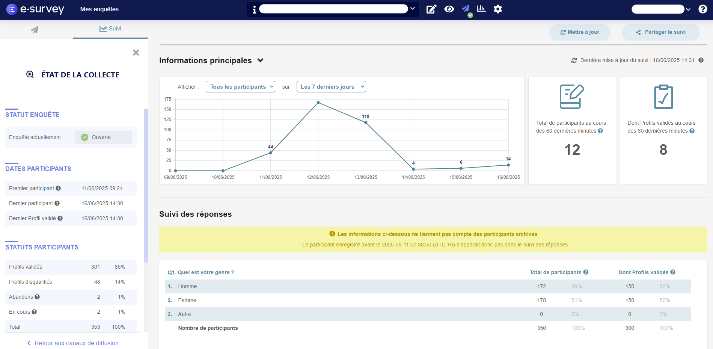The height and width of the screenshot is (349, 713).
Task: Click the help icon next to Abandons
Action: pos(37,297)
